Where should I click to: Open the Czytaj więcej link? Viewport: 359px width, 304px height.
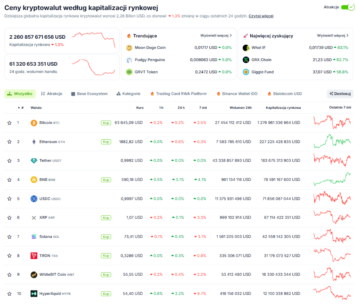coord(261,16)
